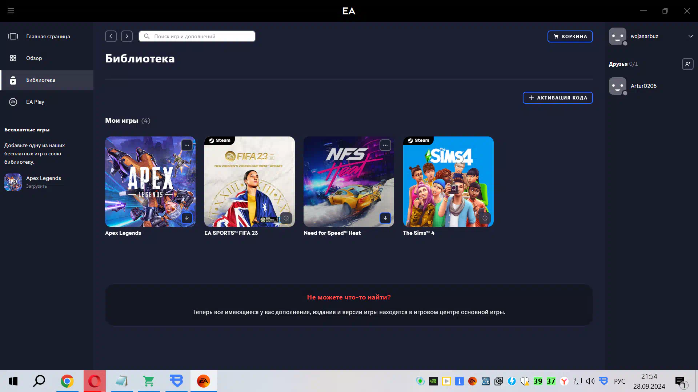Viewport: 698px width, 392px height.
Task: Click the info icon on FIFA 23 card
Action: coord(286,218)
